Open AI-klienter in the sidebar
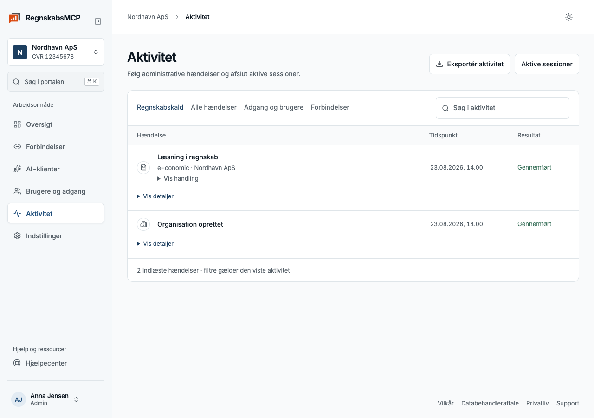Image resolution: width=594 pixels, height=418 pixels. (x=56, y=169)
